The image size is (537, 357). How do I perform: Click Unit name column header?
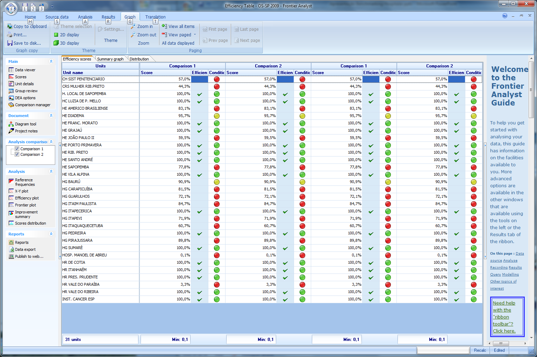click(x=100, y=73)
